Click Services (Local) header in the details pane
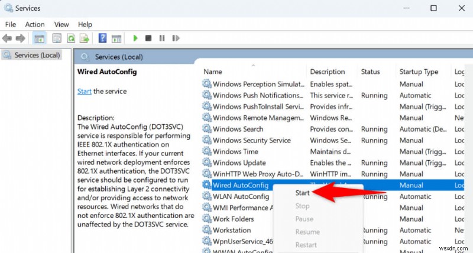 click(x=119, y=57)
